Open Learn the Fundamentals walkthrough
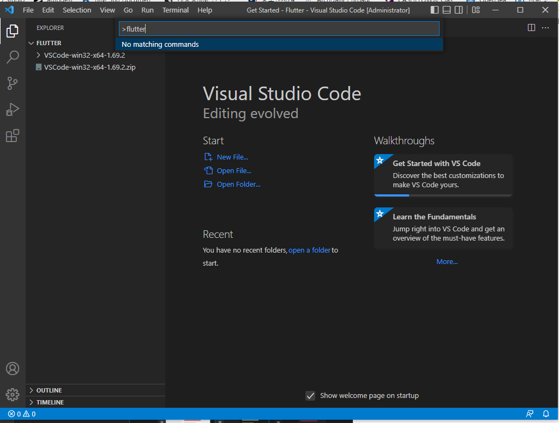 (x=443, y=228)
